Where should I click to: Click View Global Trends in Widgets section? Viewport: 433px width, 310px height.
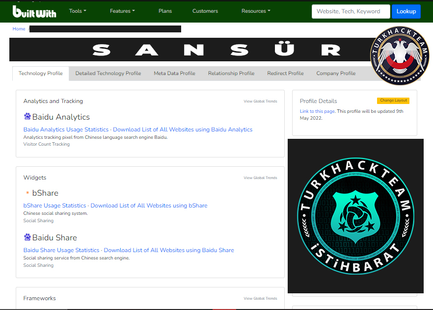[x=260, y=178]
